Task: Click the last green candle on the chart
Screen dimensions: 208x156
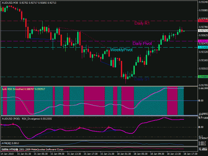Action: click(184, 31)
